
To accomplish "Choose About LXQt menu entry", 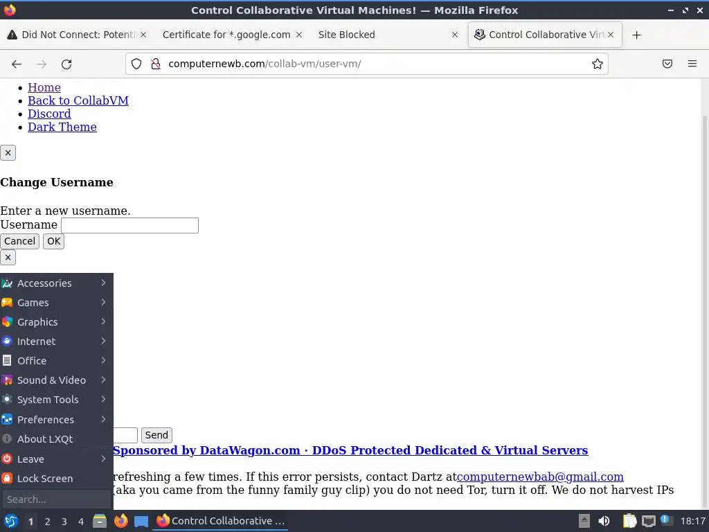I will coord(57,439).
